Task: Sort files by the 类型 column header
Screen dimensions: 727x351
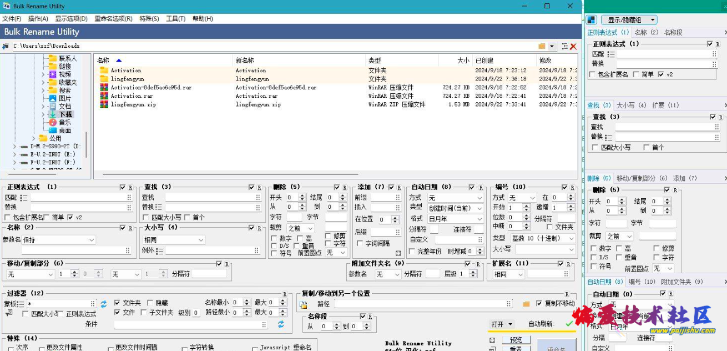Action: (x=402, y=61)
